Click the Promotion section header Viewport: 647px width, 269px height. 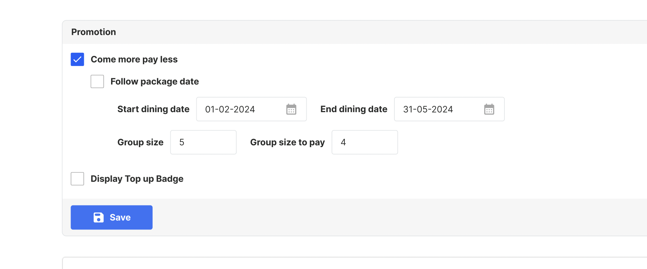(x=94, y=32)
